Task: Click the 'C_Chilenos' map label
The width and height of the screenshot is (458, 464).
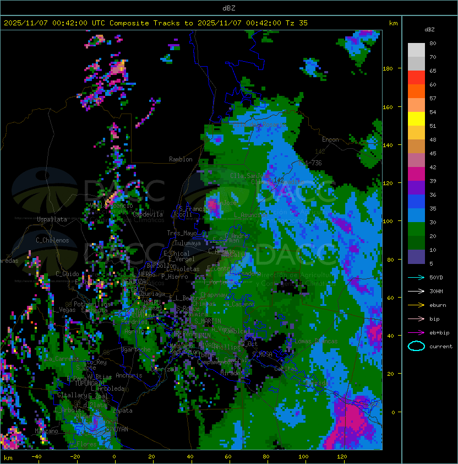Action: 52,240
